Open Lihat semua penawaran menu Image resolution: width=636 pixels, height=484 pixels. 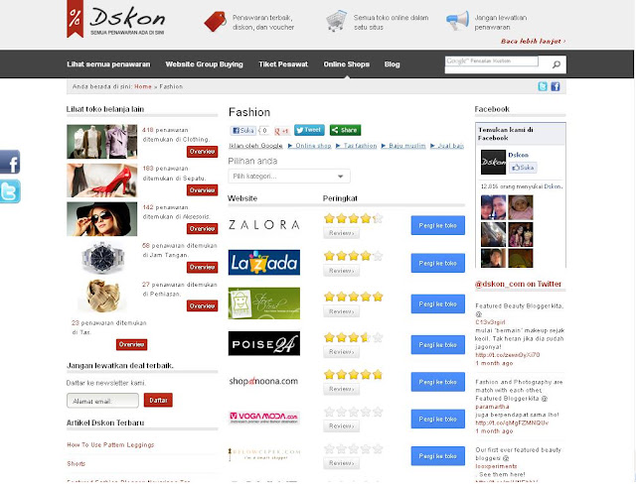pyautogui.click(x=108, y=64)
